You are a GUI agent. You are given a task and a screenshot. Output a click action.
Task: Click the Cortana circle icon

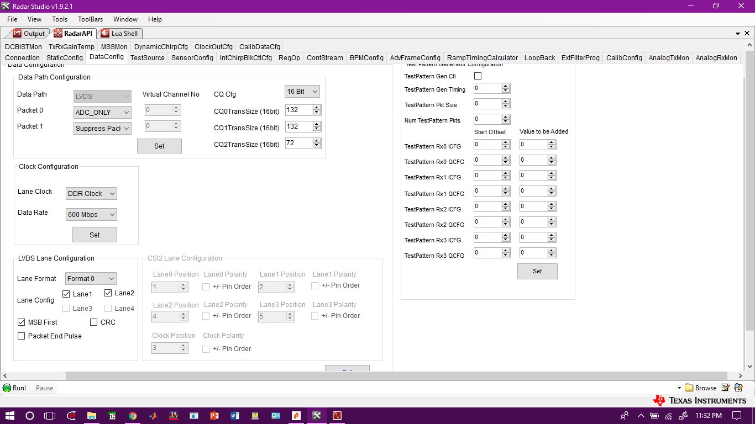tap(30, 416)
